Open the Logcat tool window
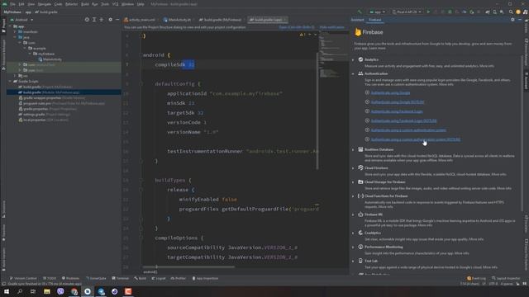 [x=159, y=279]
